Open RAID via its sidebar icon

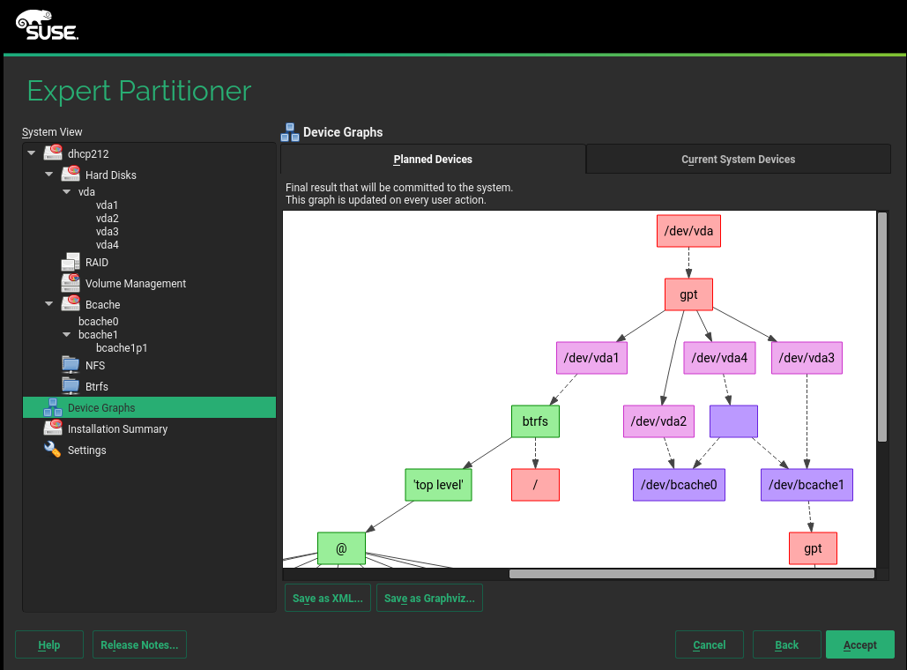tap(70, 262)
